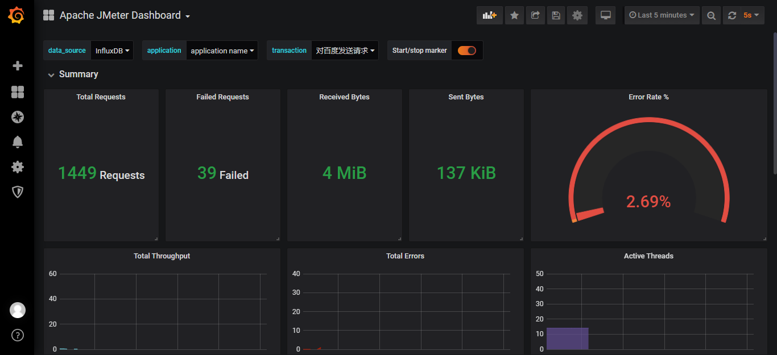Click the 4 MiB value

[x=345, y=173]
